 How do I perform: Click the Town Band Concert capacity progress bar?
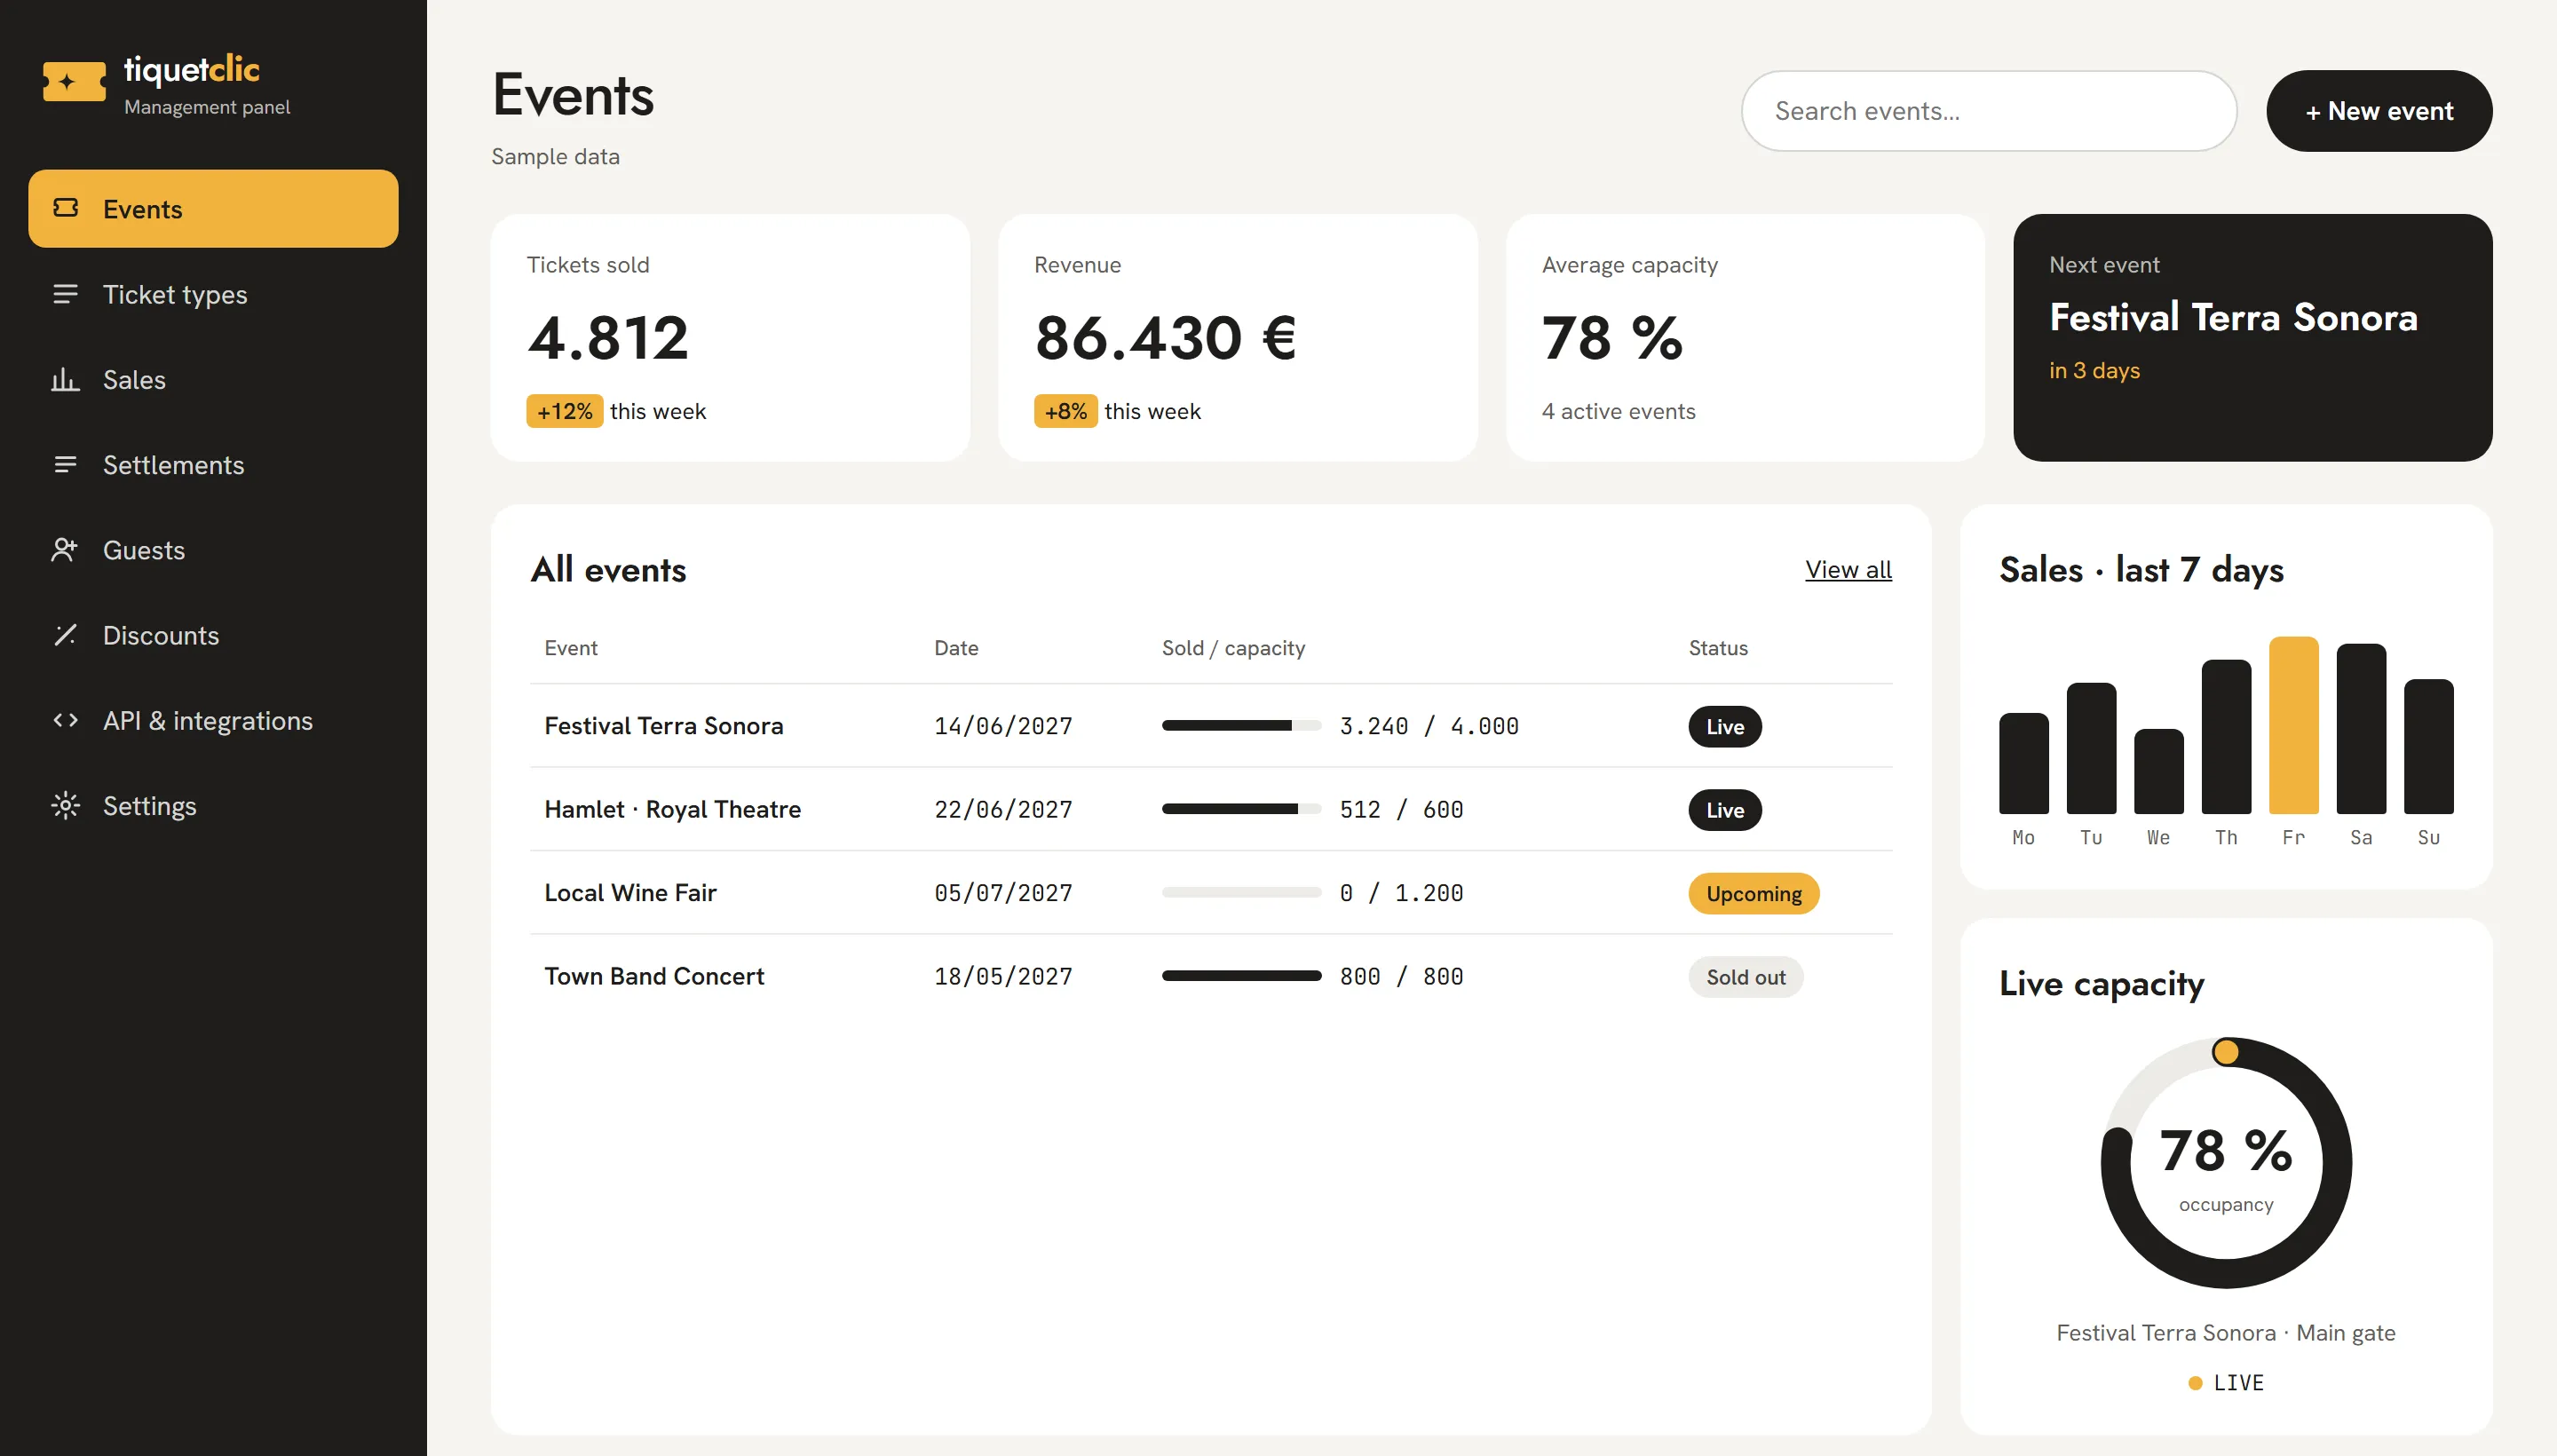pyautogui.click(x=1241, y=976)
